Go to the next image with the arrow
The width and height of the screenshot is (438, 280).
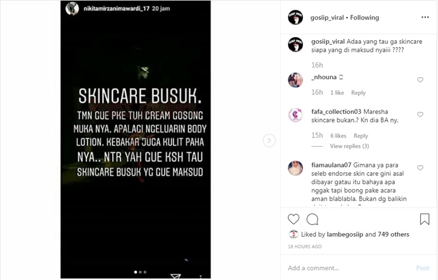(x=269, y=140)
